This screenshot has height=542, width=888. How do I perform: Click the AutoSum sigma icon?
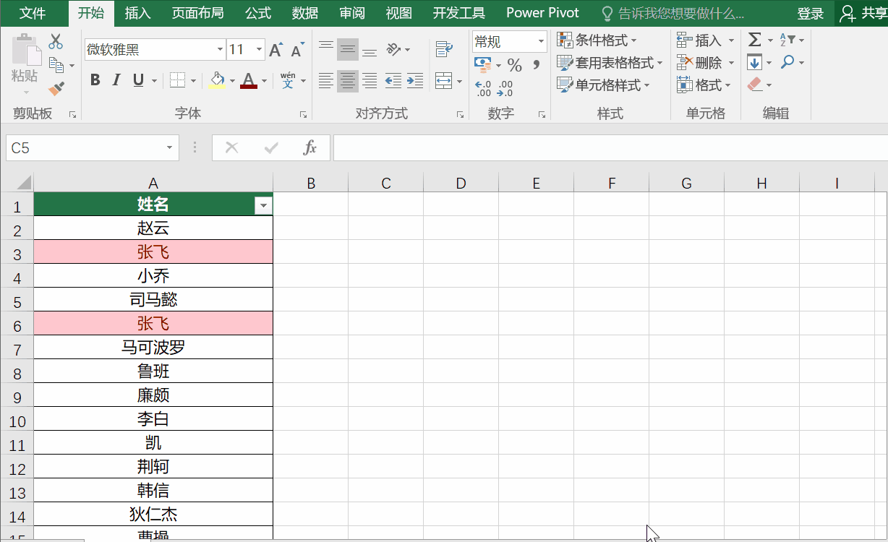pos(755,40)
